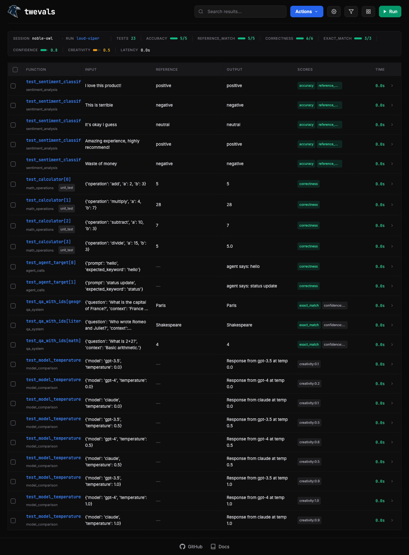This screenshot has height=555, width=409.
Task: Click the creativity:1.0 score badge
Action: tap(309, 501)
